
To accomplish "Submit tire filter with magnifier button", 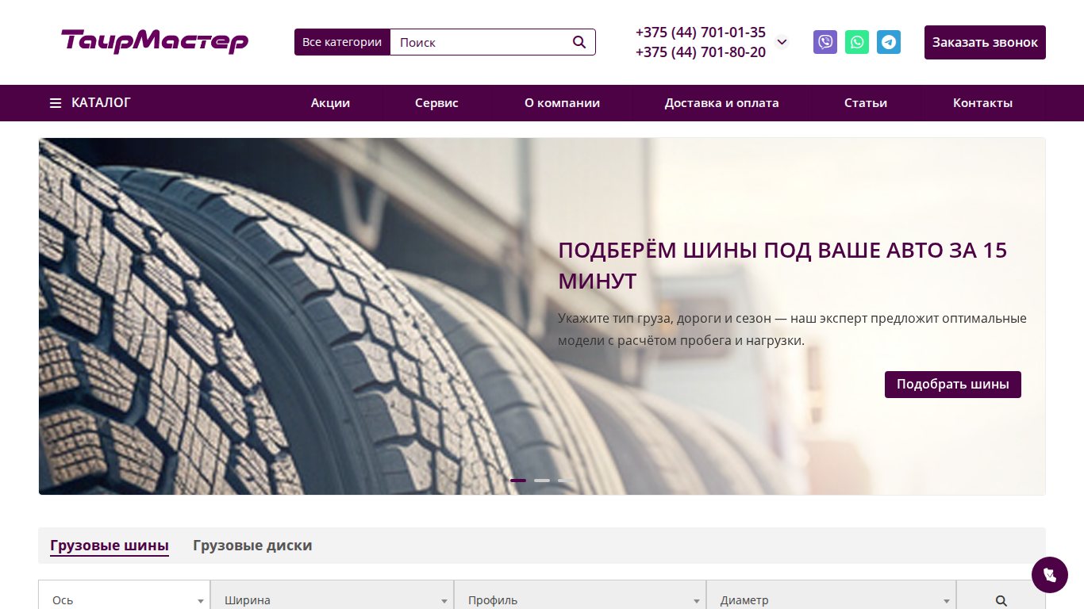I will click(1001, 600).
